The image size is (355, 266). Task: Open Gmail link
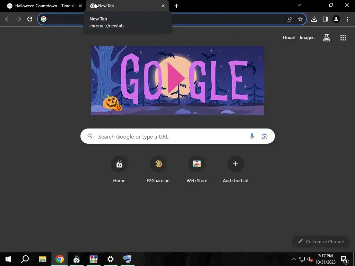[x=289, y=38]
